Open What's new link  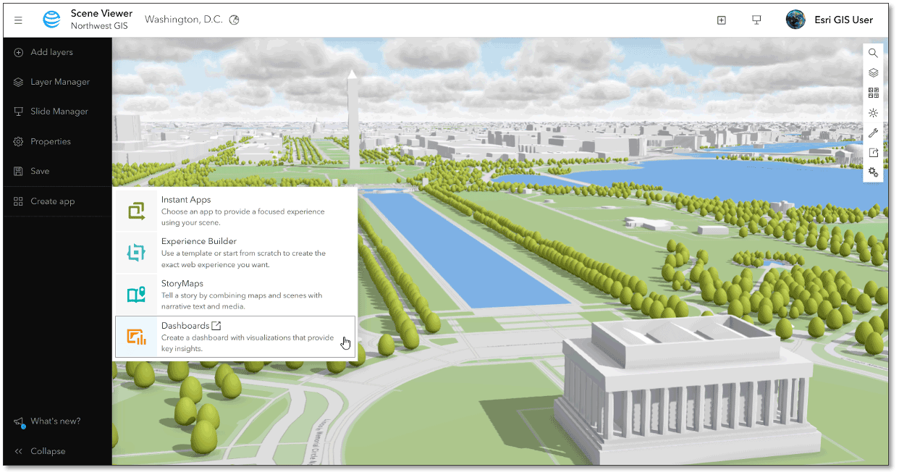56,421
